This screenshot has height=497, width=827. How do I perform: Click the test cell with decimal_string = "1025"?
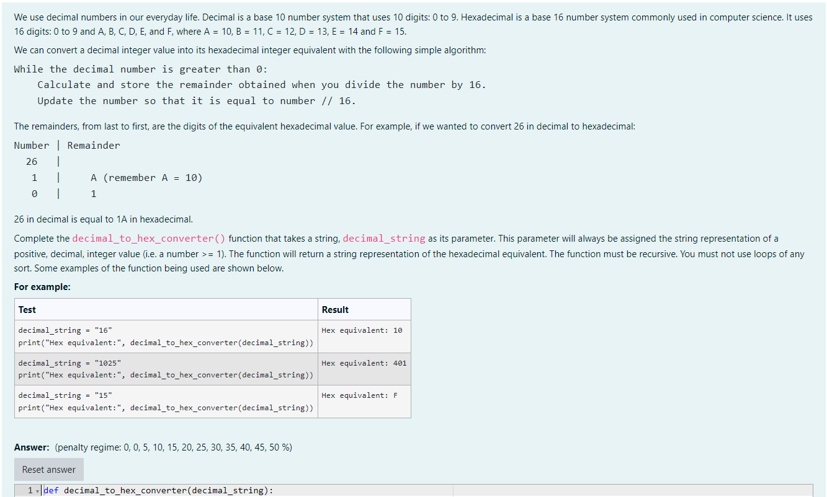point(166,369)
